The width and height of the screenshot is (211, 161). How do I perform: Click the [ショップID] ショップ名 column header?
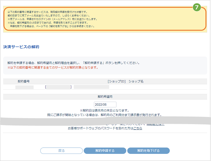click(126, 81)
